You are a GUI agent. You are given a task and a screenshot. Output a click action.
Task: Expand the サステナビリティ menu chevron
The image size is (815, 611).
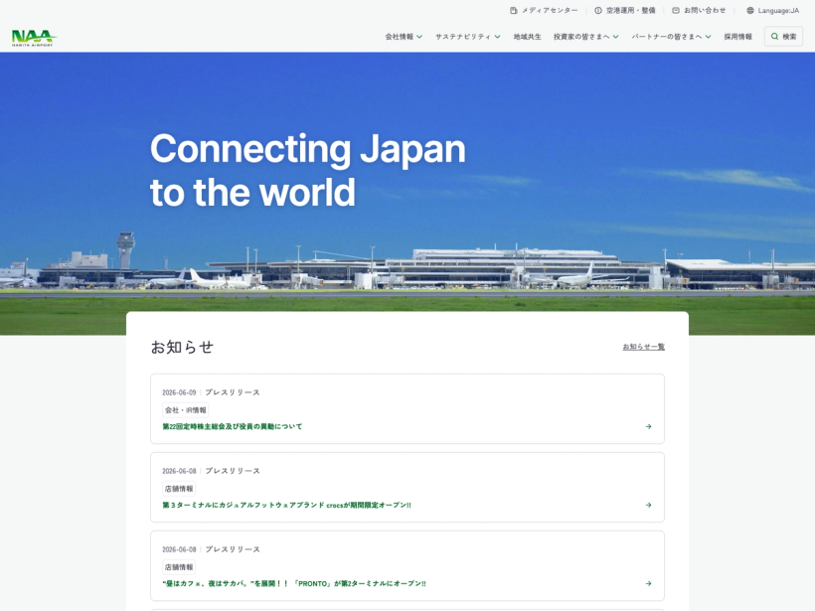point(497,37)
